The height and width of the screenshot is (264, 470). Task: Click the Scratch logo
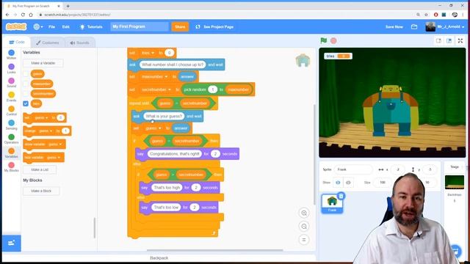point(16,26)
